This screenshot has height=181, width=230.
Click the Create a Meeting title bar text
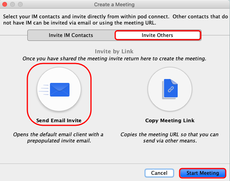[x=114, y=5]
